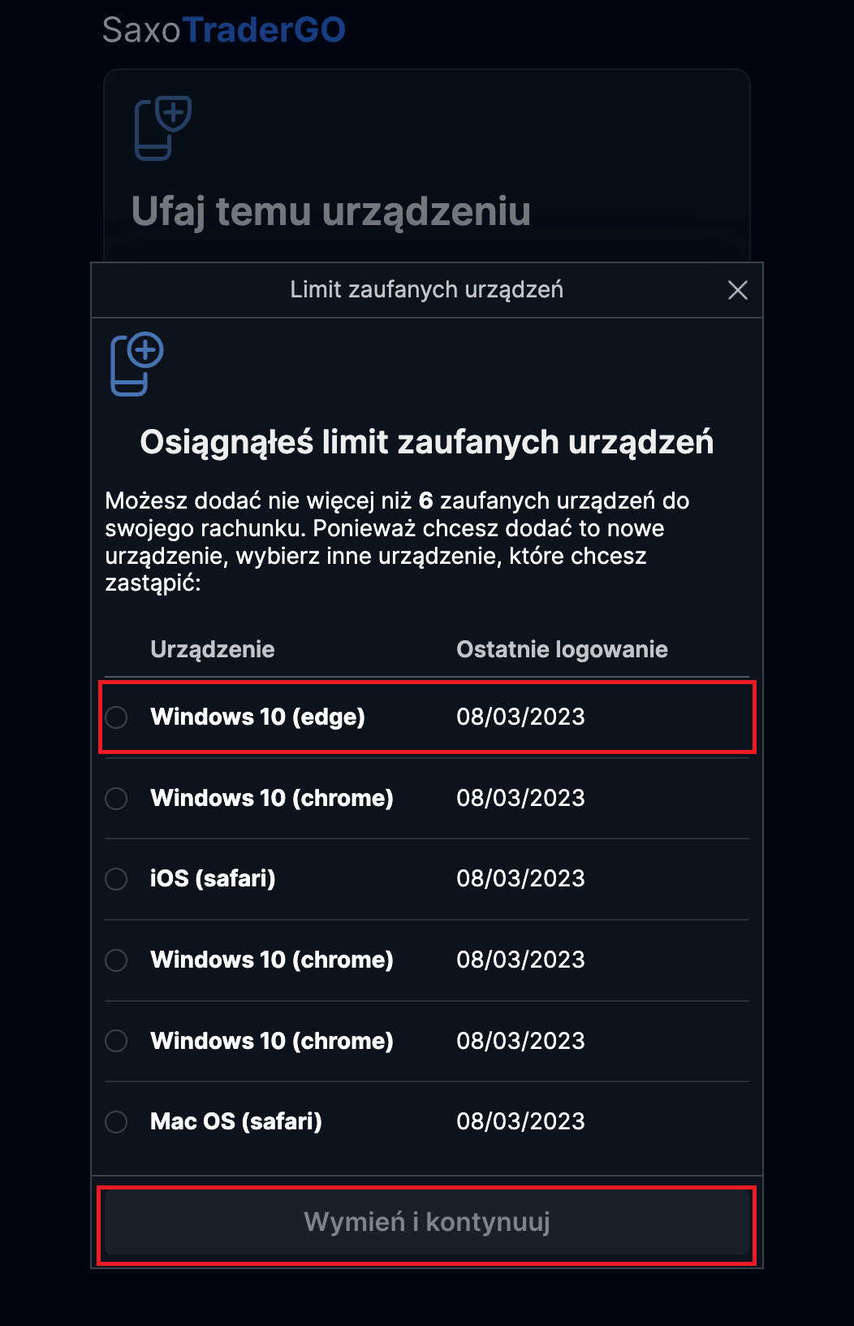Click the Limit zaufanych urządzeń title bar text
This screenshot has width=854, height=1326.
click(427, 290)
